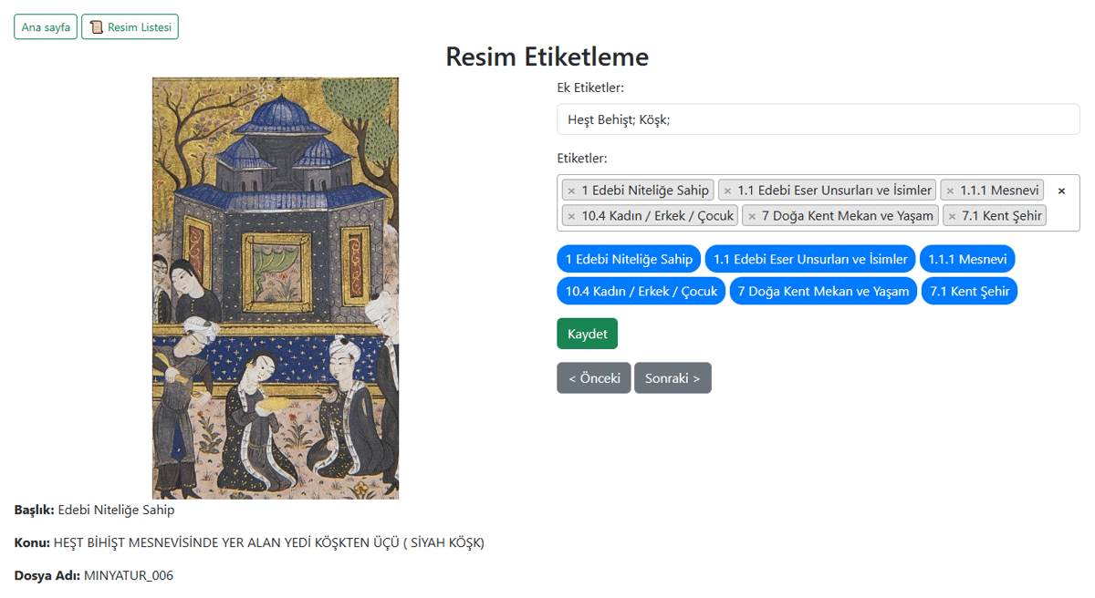Image resolution: width=1095 pixels, height=598 pixels.
Task: Remove the '1.1 Edebi Eser Unsurları ve İsimler' chip
Action: coord(727,191)
